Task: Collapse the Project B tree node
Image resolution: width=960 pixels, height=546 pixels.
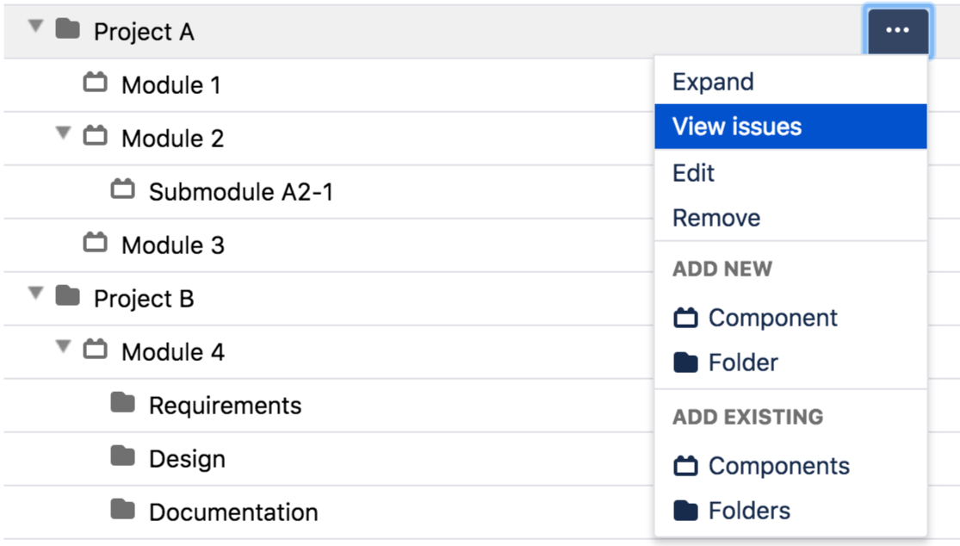Action: click(35, 294)
